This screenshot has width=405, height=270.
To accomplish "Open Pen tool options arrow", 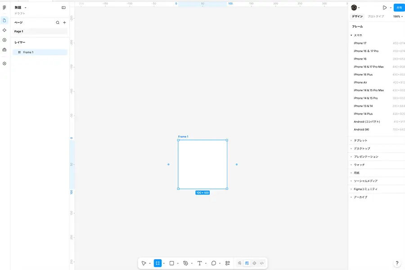I will 192,263.
